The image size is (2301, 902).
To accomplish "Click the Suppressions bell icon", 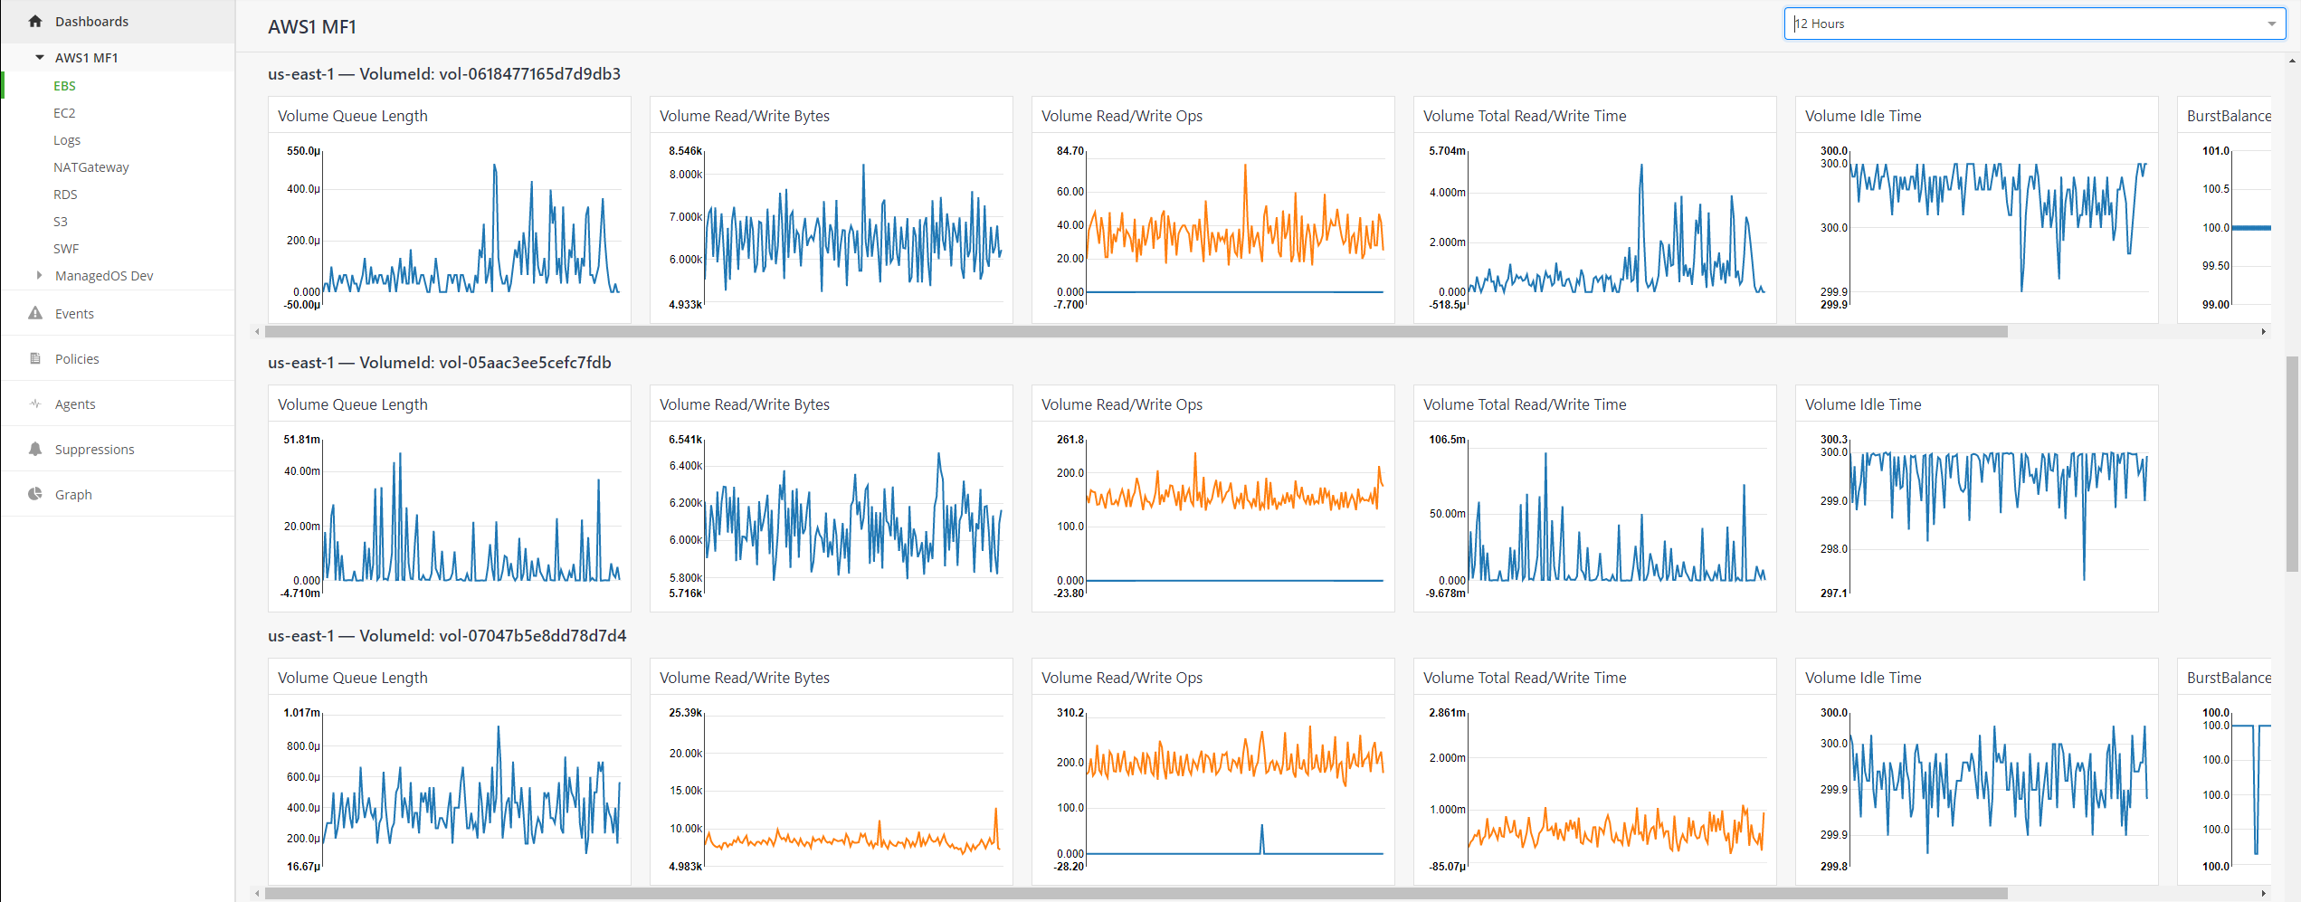I will click(35, 449).
